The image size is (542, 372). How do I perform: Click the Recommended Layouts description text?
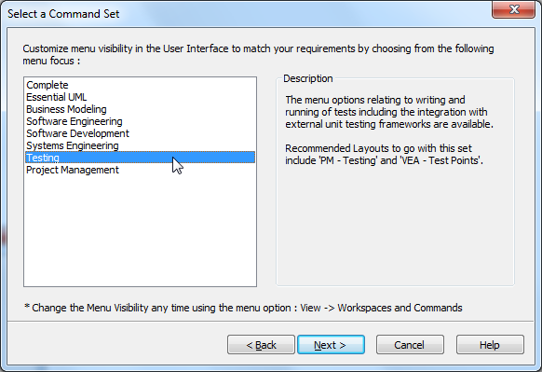(x=384, y=155)
